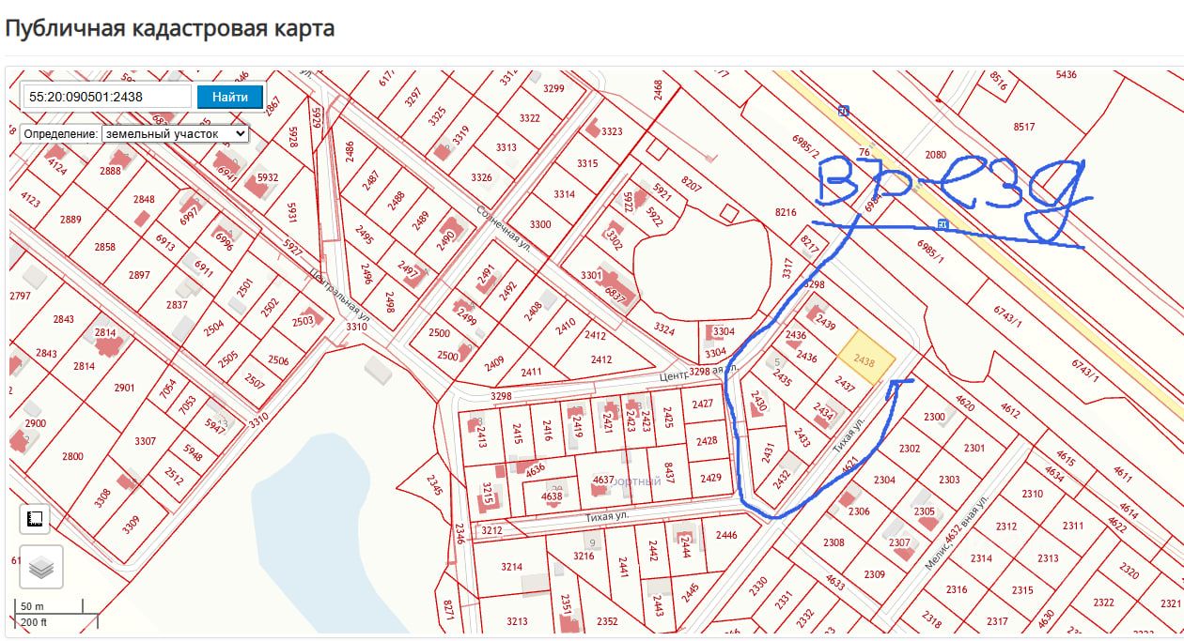Focus the cadastral number search field
This screenshot has width=1184, height=641.
pos(107,97)
